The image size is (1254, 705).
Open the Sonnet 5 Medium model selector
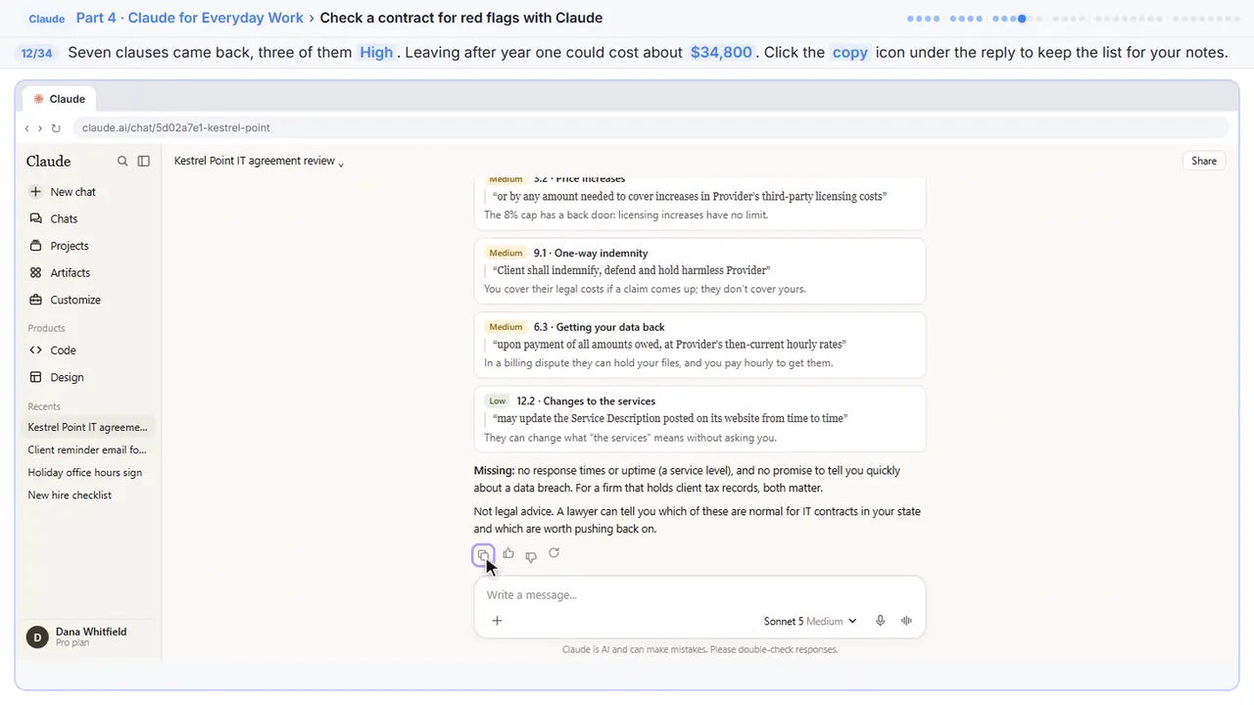810,621
